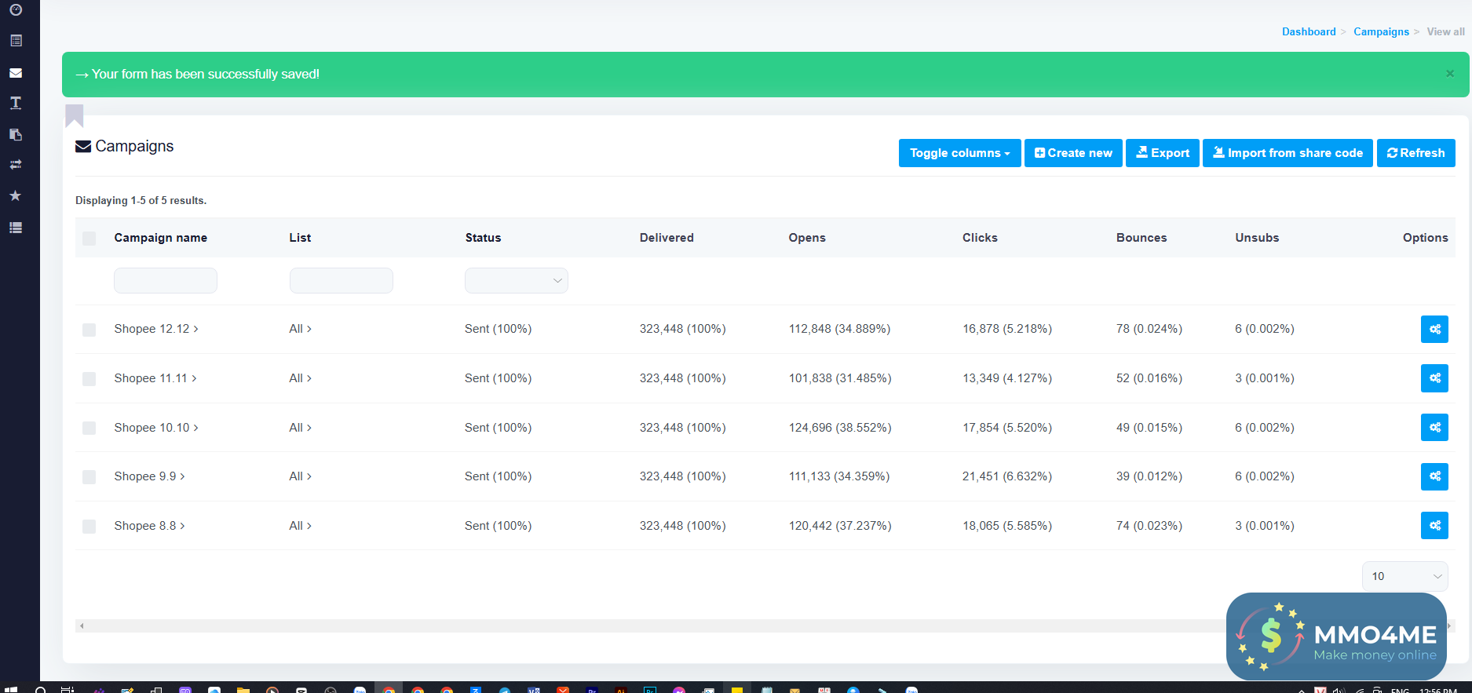Open the text template icon in the sidebar
Screen dimensions: 1472x693
click(x=16, y=103)
